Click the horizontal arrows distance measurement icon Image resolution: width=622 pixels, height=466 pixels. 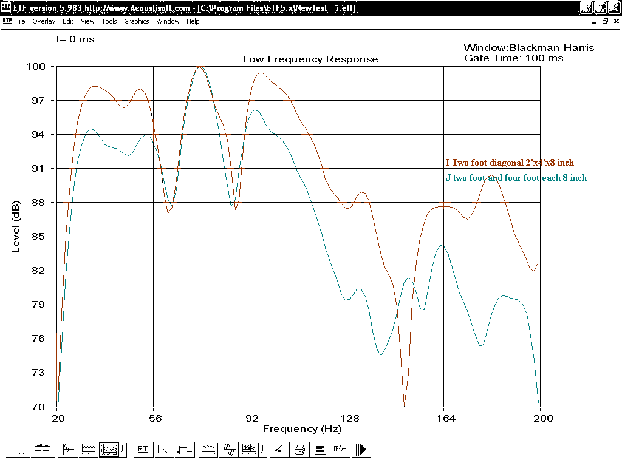click(x=183, y=450)
